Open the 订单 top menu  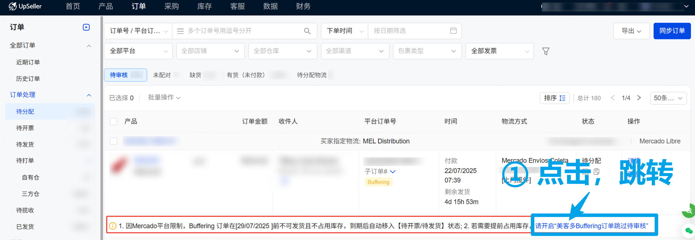click(x=139, y=6)
